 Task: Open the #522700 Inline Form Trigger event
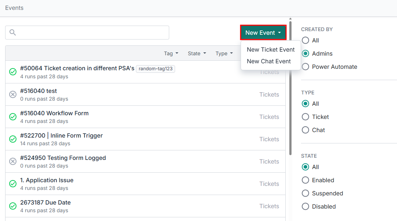62,135
